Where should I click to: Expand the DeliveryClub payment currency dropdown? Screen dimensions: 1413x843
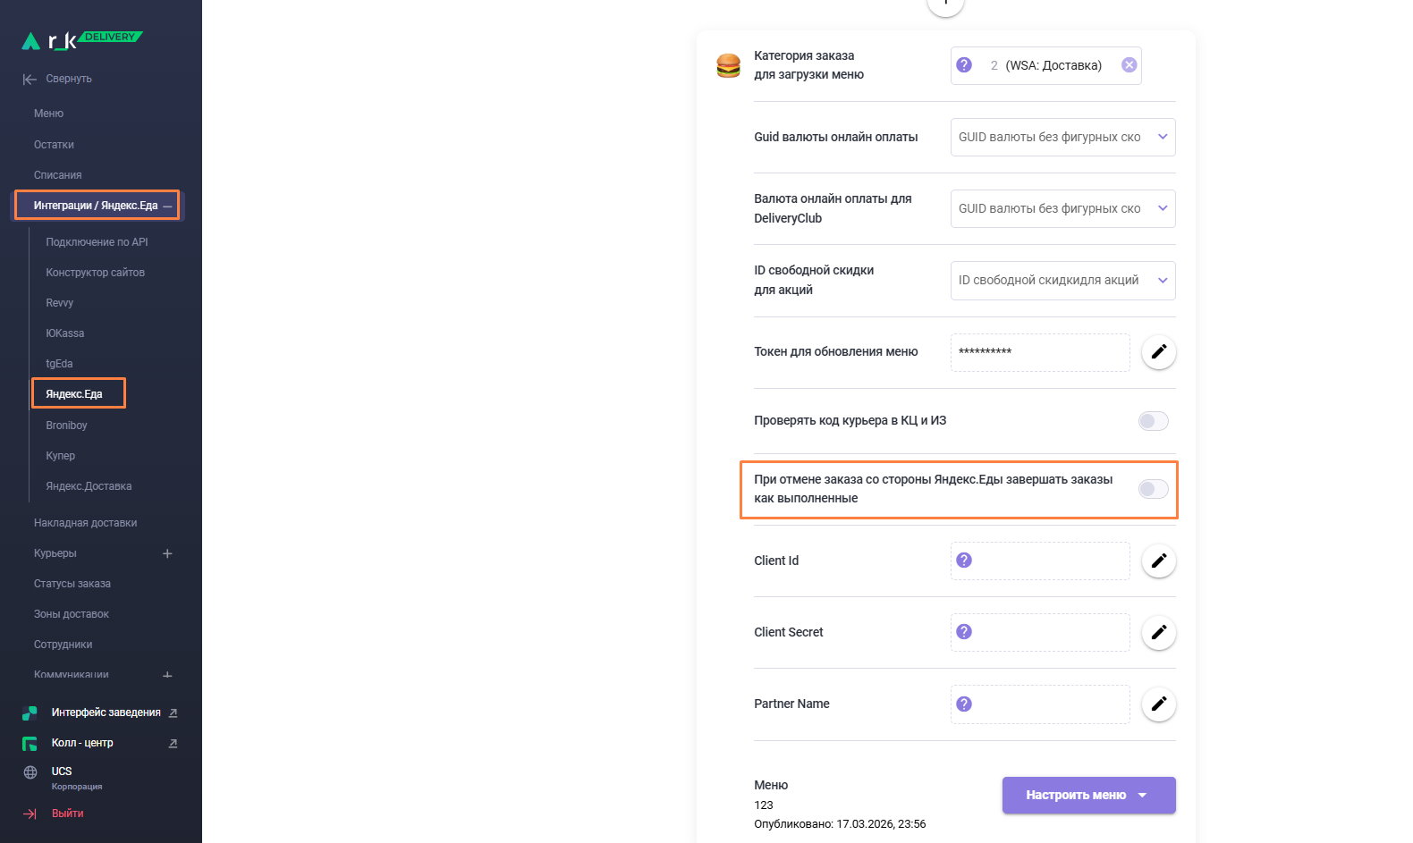(1062, 209)
